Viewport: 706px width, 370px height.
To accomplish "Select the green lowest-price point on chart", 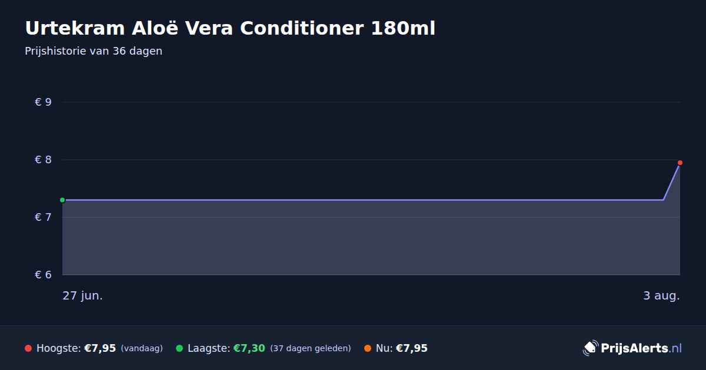I will pos(62,200).
